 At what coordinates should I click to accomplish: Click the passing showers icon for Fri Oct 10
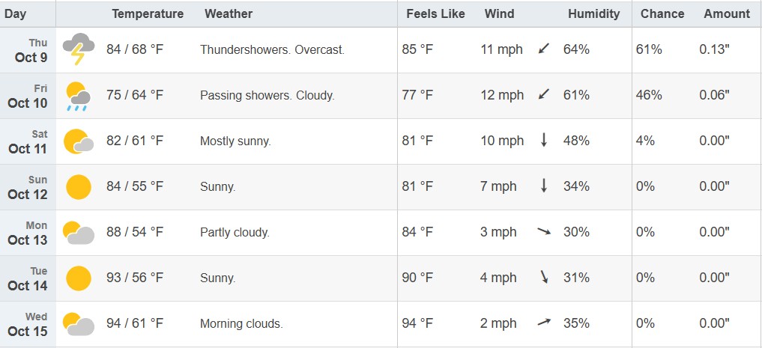(78, 96)
